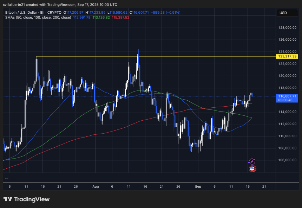Screen dimensions: 302x208
Task: Click the Aug label on the time axis
Action: 96,187
